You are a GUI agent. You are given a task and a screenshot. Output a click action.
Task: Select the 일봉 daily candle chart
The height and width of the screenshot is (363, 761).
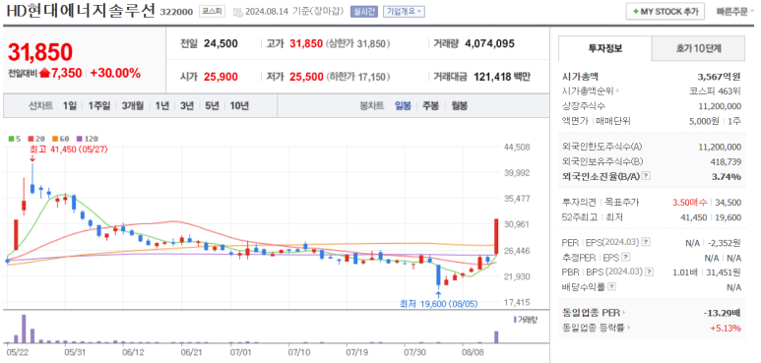click(403, 105)
